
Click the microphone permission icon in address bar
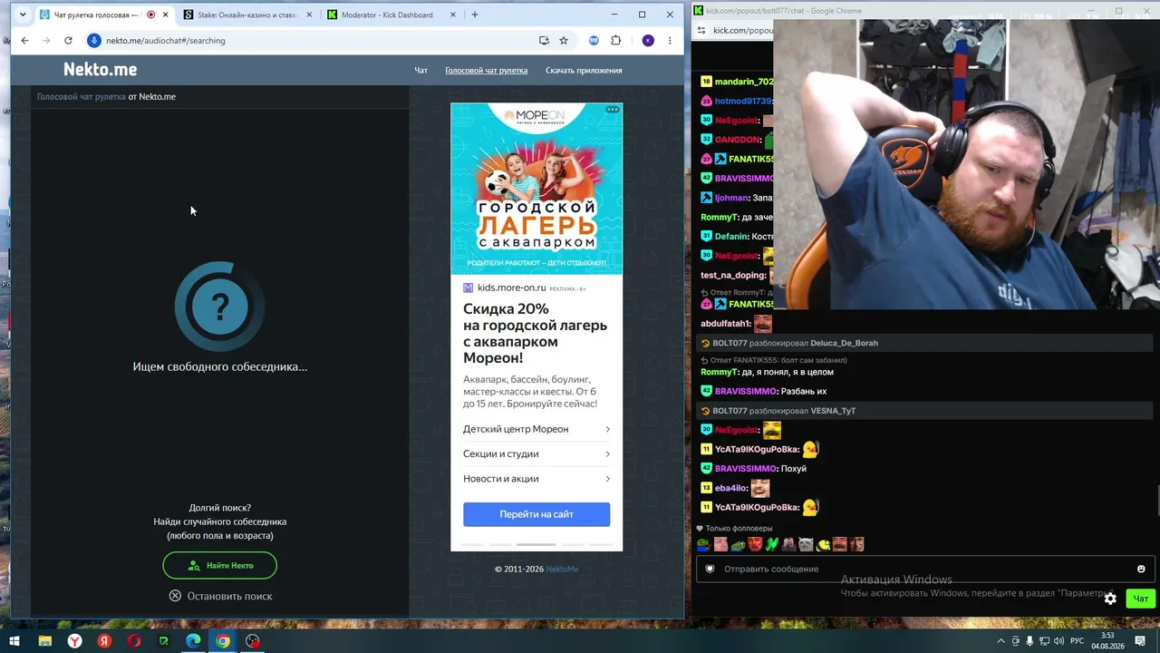(93, 40)
